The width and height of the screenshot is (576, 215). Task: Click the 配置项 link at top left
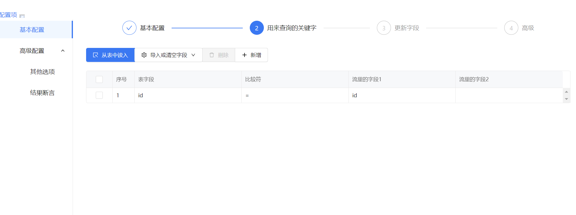[8, 15]
